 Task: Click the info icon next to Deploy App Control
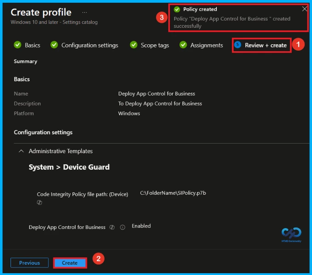pyautogui.click(x=122, y=227)
